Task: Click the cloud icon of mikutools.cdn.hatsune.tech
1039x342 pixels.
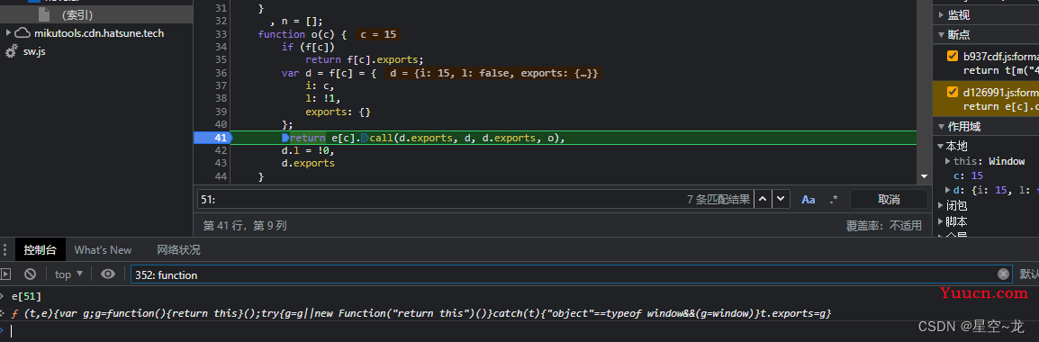Action: [23, 32]
